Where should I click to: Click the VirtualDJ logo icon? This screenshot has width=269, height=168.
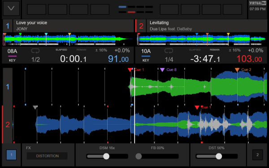(x=257, y=3)
